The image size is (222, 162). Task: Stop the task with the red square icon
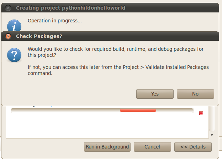[201, 113]
